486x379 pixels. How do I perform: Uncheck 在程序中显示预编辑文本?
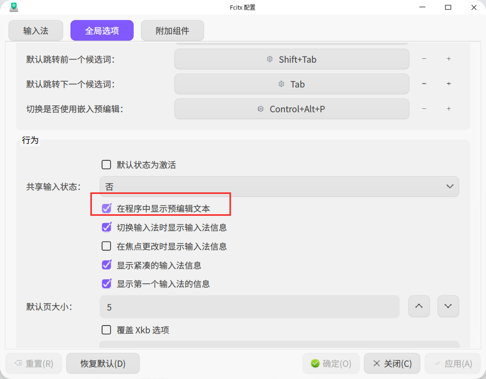pos(106,208)
